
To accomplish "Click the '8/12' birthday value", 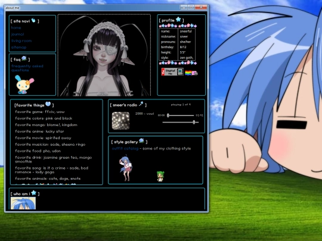I will click(183, 47).
